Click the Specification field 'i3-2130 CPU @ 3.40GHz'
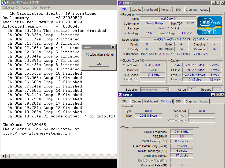Viewport: 225px width, 168px height. 181,39
